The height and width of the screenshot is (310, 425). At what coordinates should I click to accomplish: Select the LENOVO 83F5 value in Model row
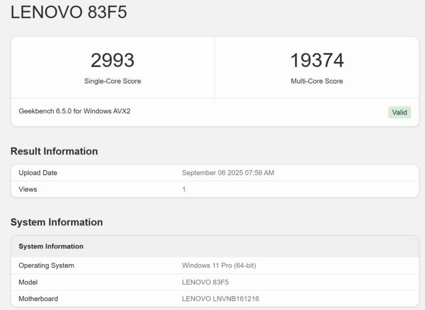(206, 282)
